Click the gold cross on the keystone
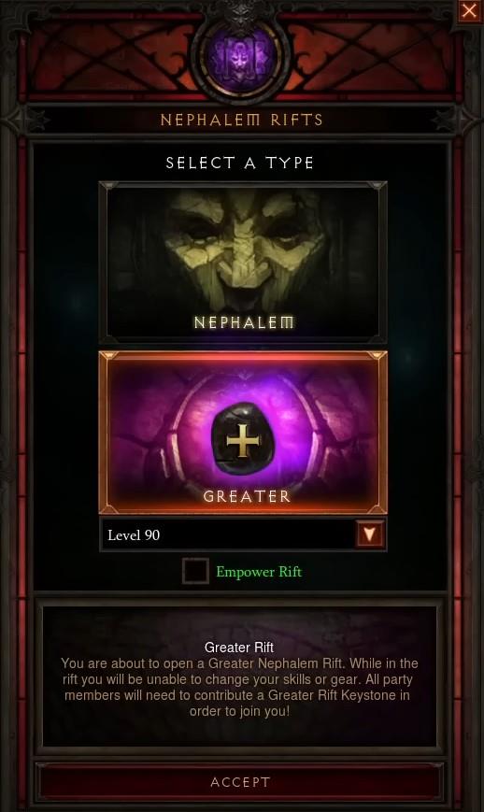 [243, 440]
